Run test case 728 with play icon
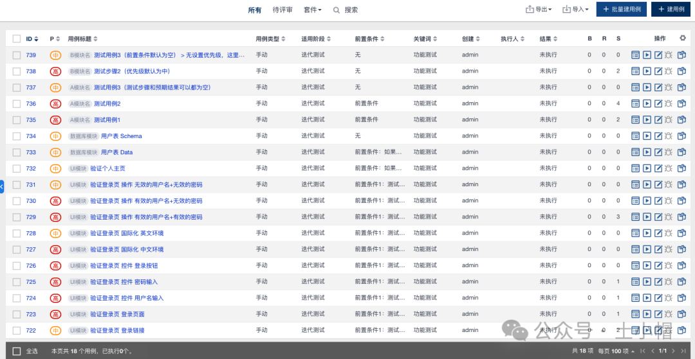This screenshot has width=695, height=359. [x=647, y=233]
